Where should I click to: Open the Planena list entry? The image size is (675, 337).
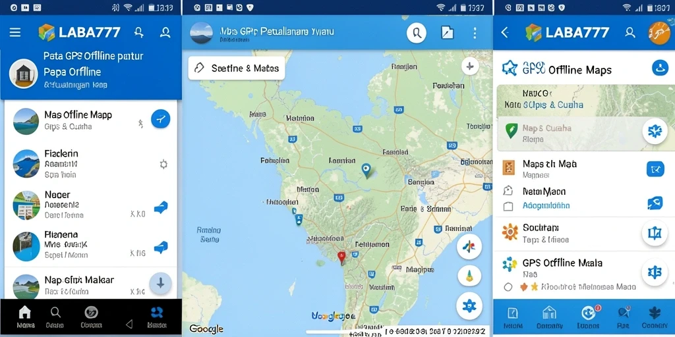coord(91,246)
